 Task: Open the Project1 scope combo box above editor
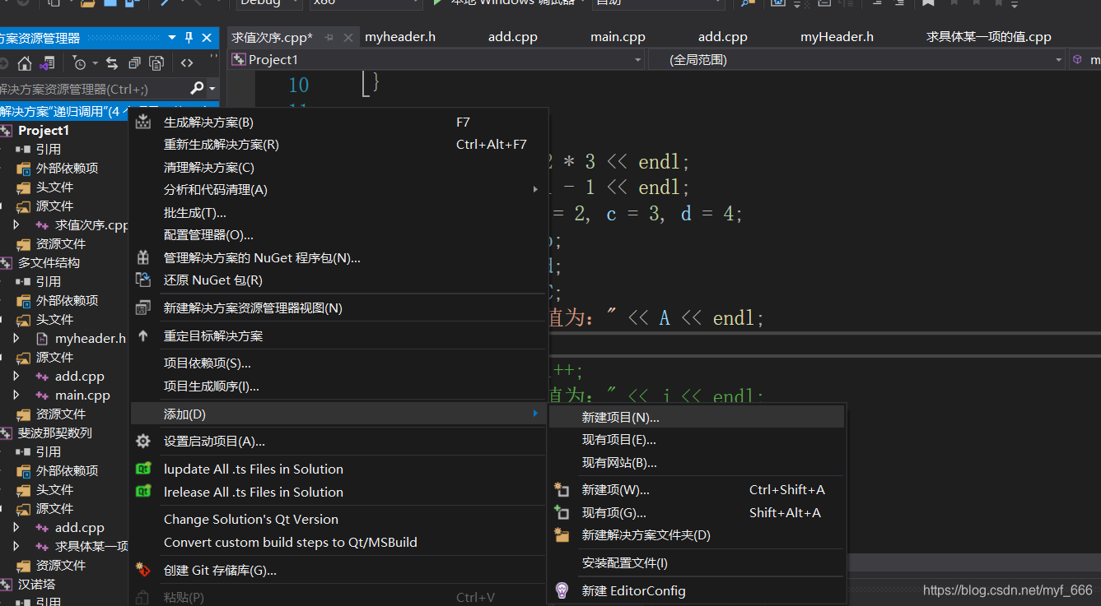click(436, 59)
